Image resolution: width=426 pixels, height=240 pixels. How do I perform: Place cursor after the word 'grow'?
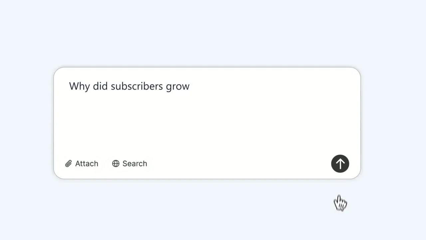coord(190,86)
